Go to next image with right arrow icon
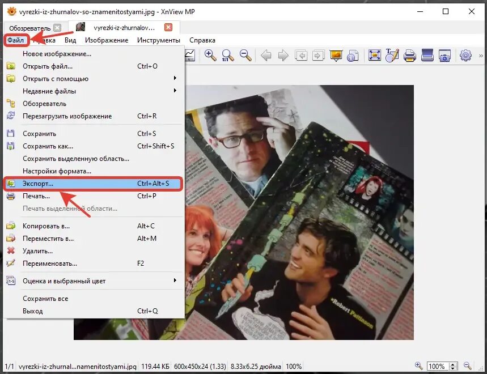The height and width of the screenshot is (374, 487). (283, 56)
